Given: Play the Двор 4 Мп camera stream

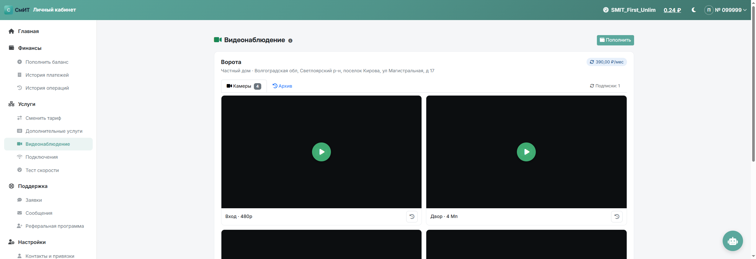Looking at the screenshot, I should [526, 152].
